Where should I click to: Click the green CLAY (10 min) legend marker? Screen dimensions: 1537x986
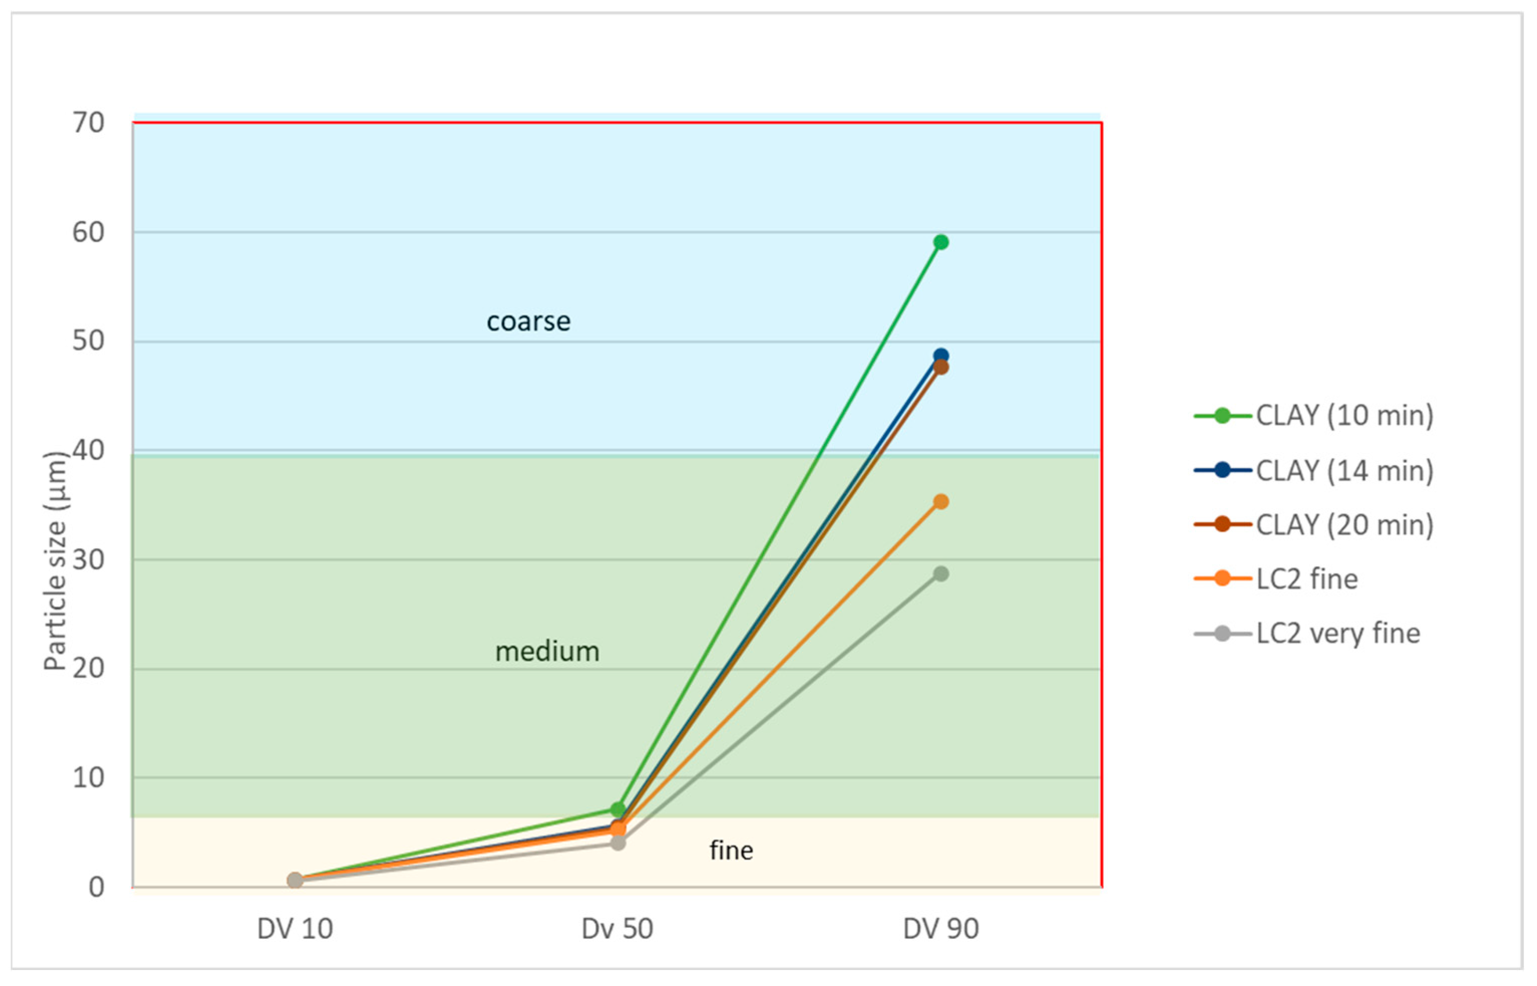pyautogui.click(x=1222, y=416)
